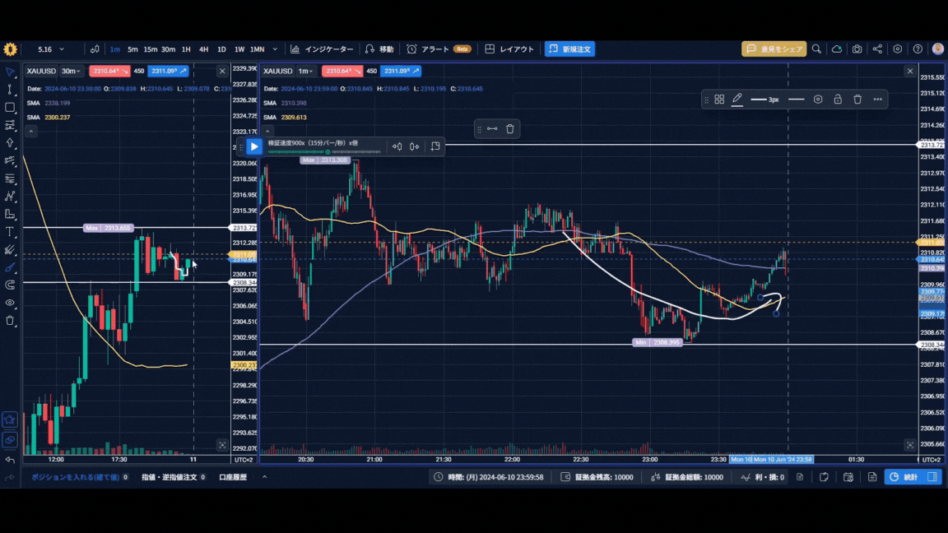Toggle drawing visibility with the eye icon
Viewport: 948px width, 533px height.
(x=10, y=303)
